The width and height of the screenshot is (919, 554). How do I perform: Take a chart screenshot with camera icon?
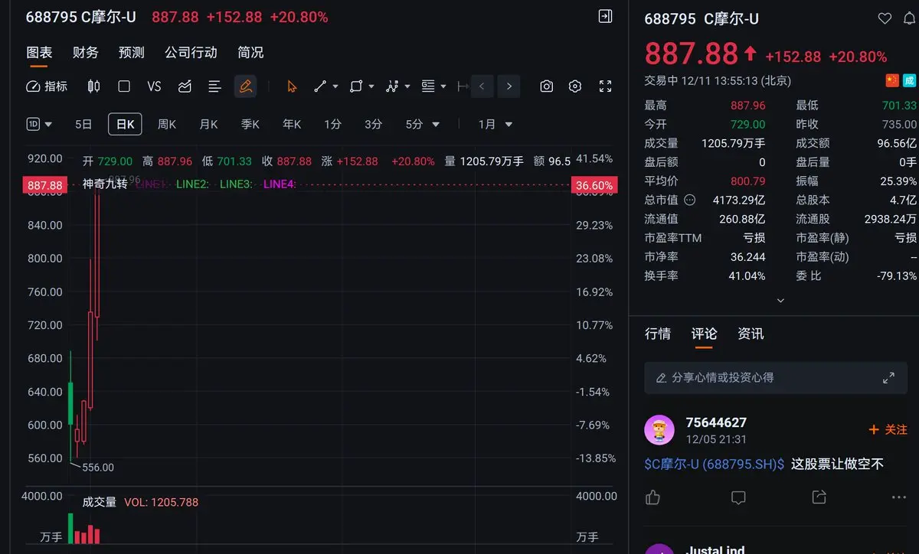pos(546,86)
